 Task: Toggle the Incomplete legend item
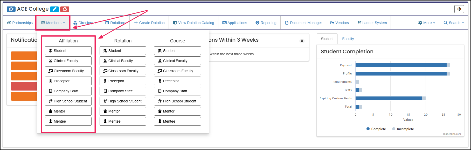tap(403, 129)
